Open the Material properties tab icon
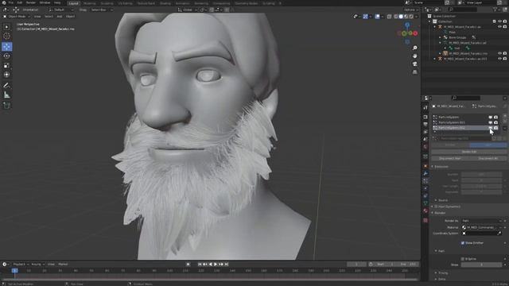Viewport: 509px width, 286px height. 425,211
